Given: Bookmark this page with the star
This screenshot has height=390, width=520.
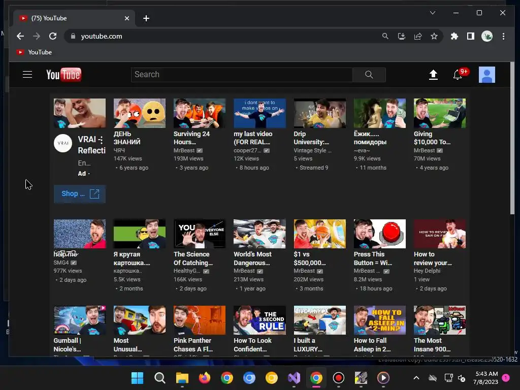Looking at the screenshot, I should (x=434, y=36).
